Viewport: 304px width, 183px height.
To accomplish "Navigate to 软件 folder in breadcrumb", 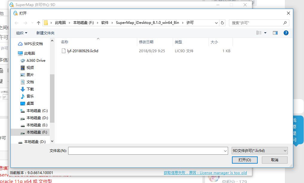I will tap(105, 23).
